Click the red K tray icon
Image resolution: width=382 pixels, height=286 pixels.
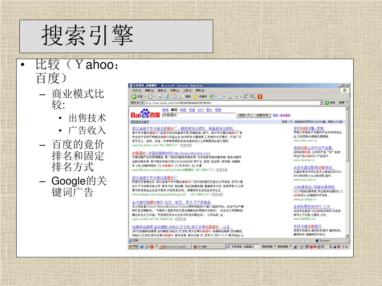315,247
